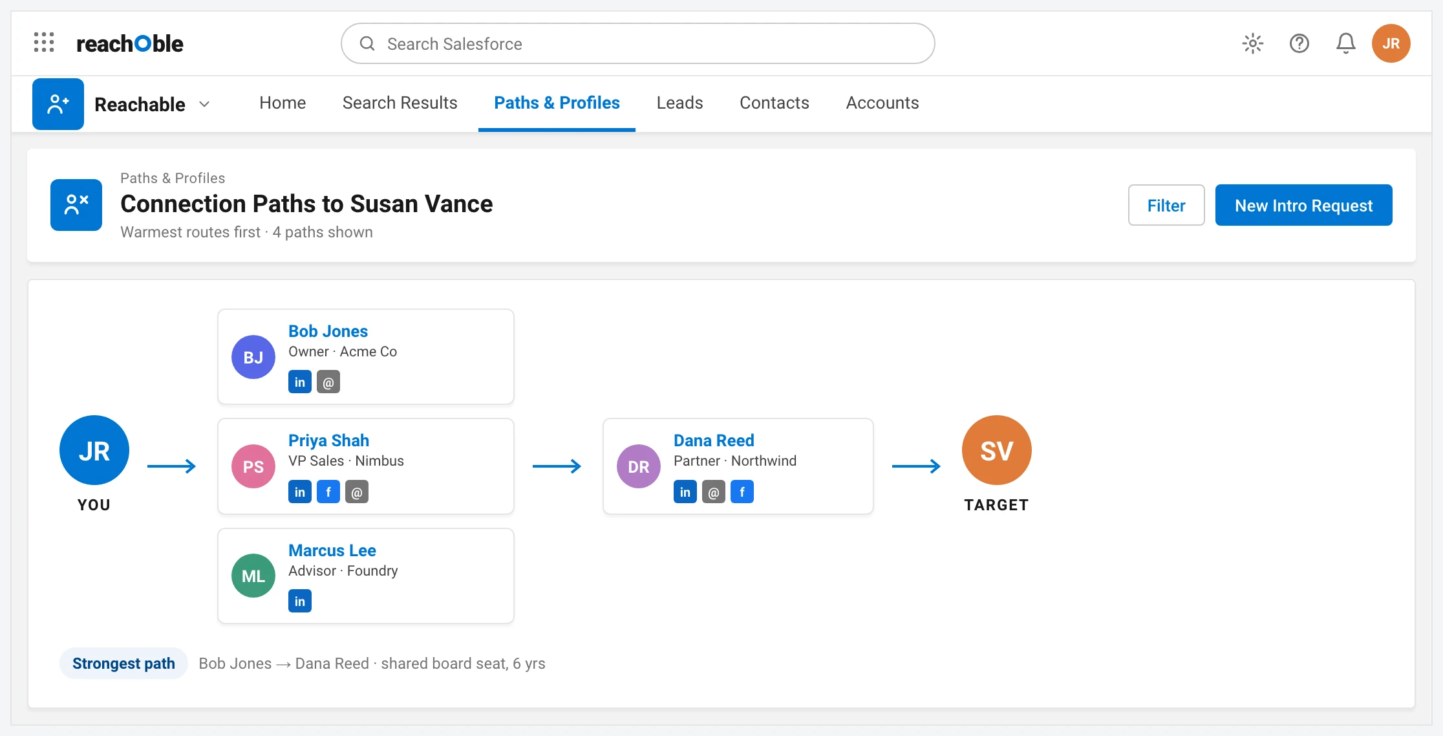Viewport: 1443px width, 736px height.
Task: Open Marcus Lee's LinkedIn icon
Action: 300,601
